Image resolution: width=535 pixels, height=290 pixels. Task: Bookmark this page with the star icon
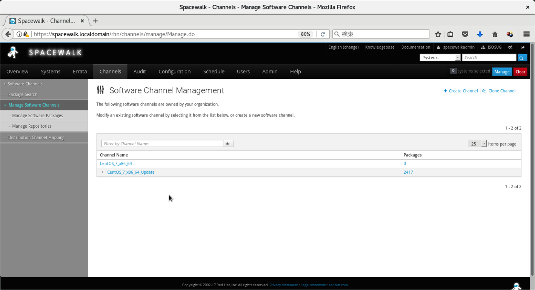(438, 34)
